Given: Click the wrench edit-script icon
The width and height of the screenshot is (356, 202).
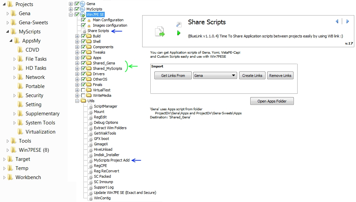Looking at the screenshot, I should [179, 24].
